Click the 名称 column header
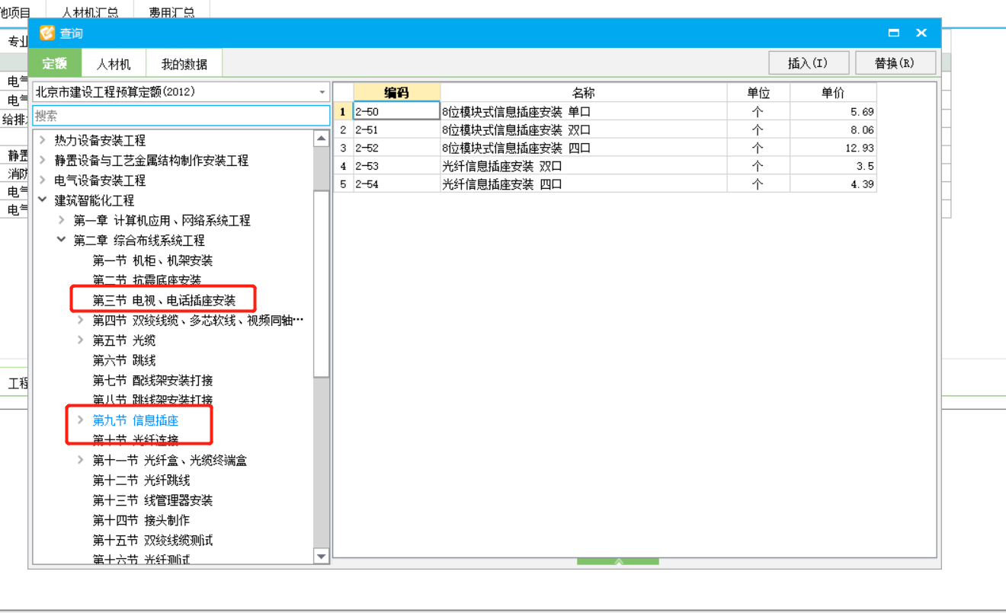The height and width of the screenshot is (613, 1006). coord(583,92)
